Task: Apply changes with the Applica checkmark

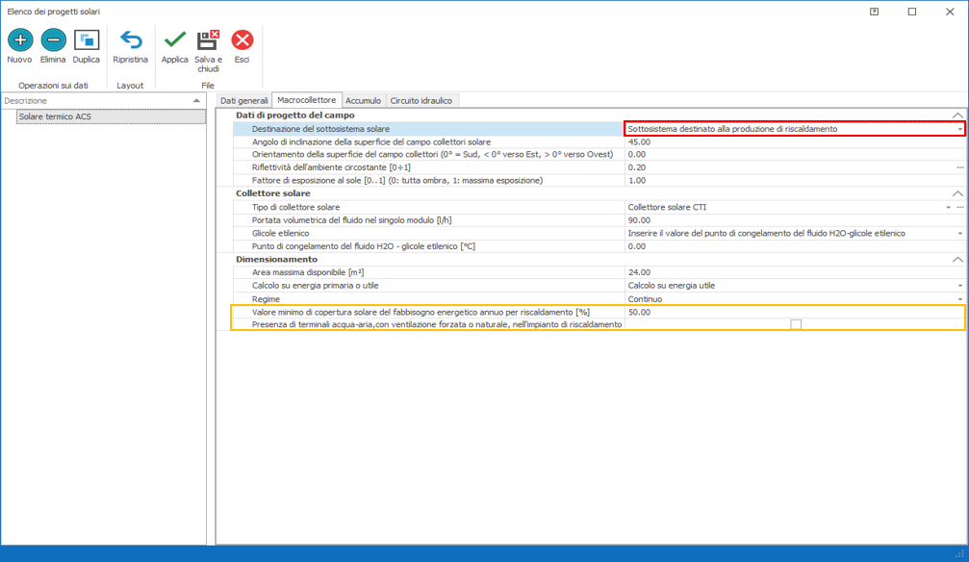Action: click(174, 40)
